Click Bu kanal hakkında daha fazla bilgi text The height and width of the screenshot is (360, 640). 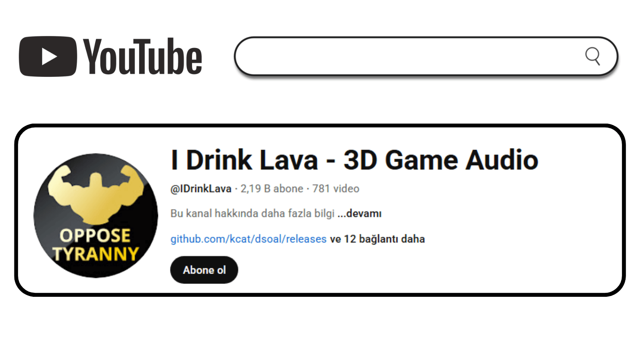252,213
